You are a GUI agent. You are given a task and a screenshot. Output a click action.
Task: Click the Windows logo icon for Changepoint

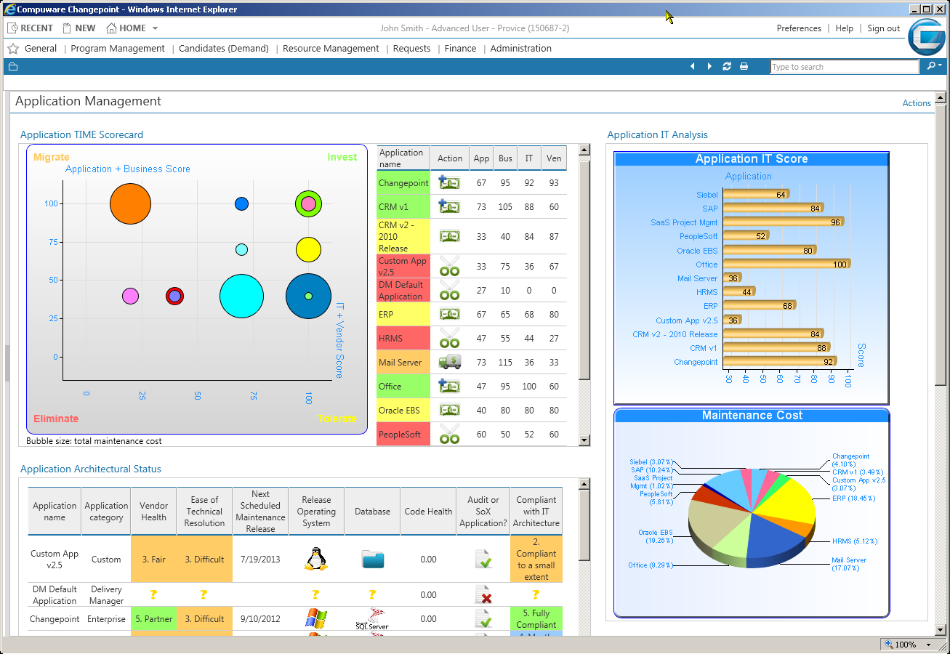point(315,619)
